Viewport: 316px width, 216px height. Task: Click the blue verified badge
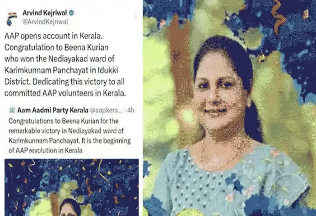71,13
